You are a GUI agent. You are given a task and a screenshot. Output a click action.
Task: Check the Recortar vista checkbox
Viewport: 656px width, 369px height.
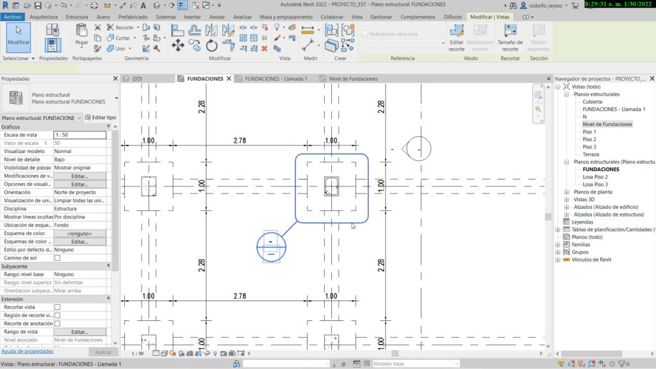click(58, 307)
